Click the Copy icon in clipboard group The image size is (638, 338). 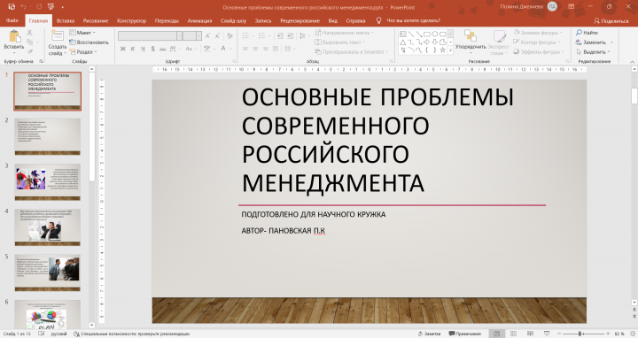pos(30,42)
